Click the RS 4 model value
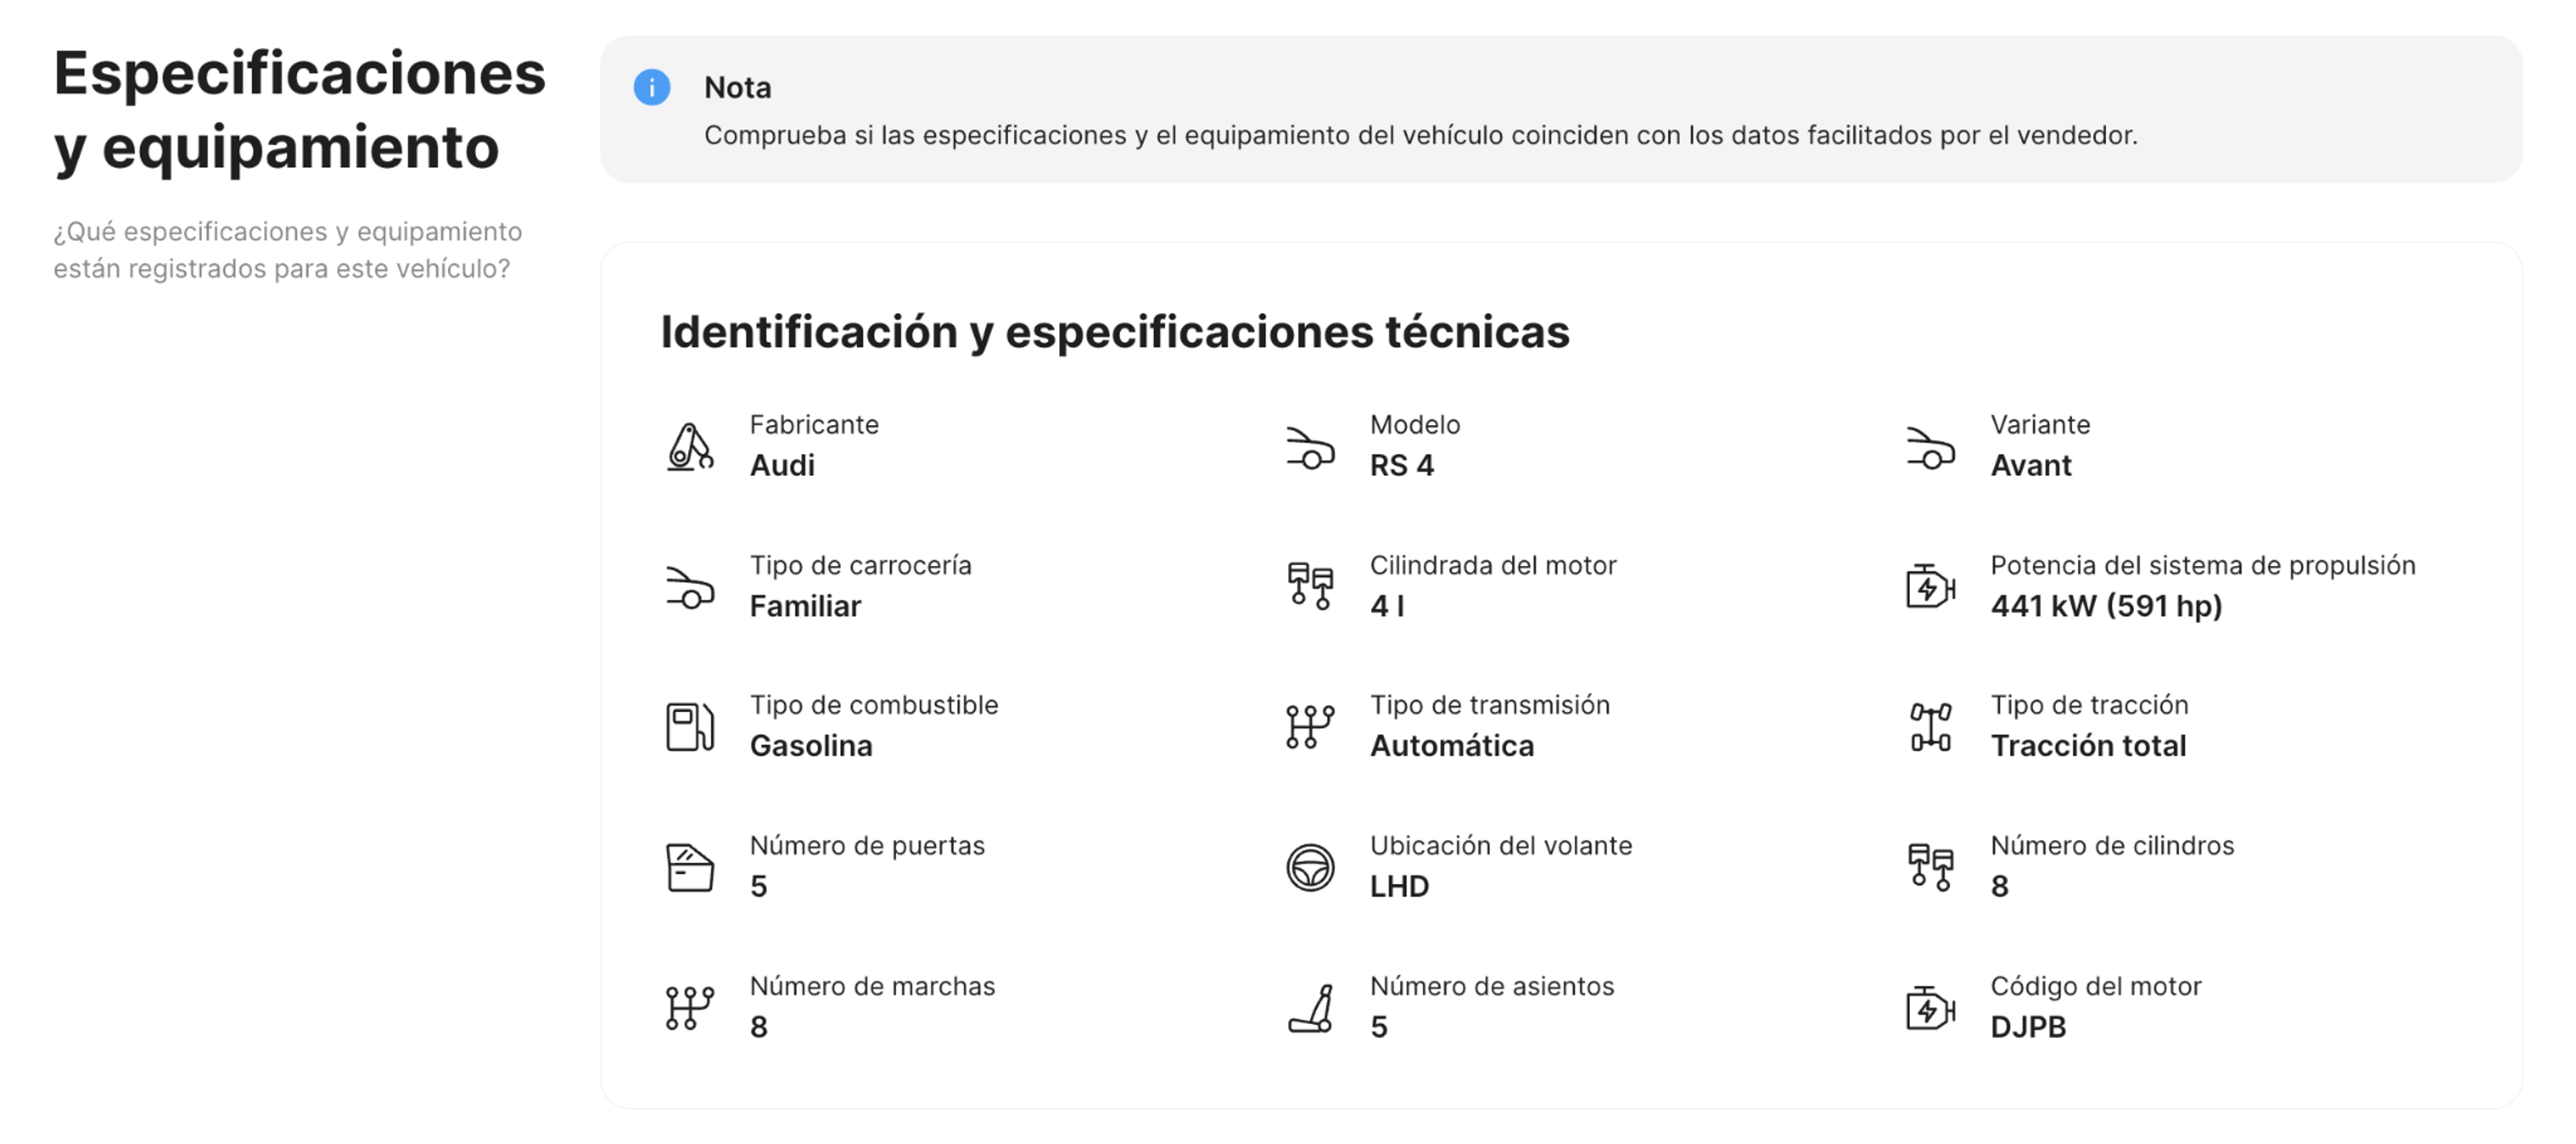2576x1144 pixels. point(1401,464)
